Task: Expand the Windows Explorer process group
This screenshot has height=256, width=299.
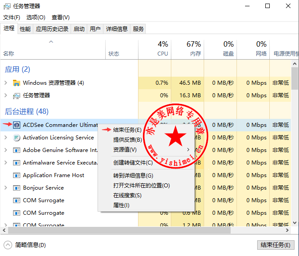Action: tap(6, 83)
